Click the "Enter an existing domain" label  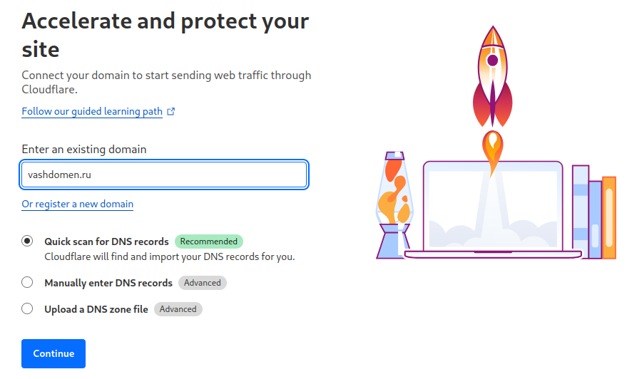84,150
